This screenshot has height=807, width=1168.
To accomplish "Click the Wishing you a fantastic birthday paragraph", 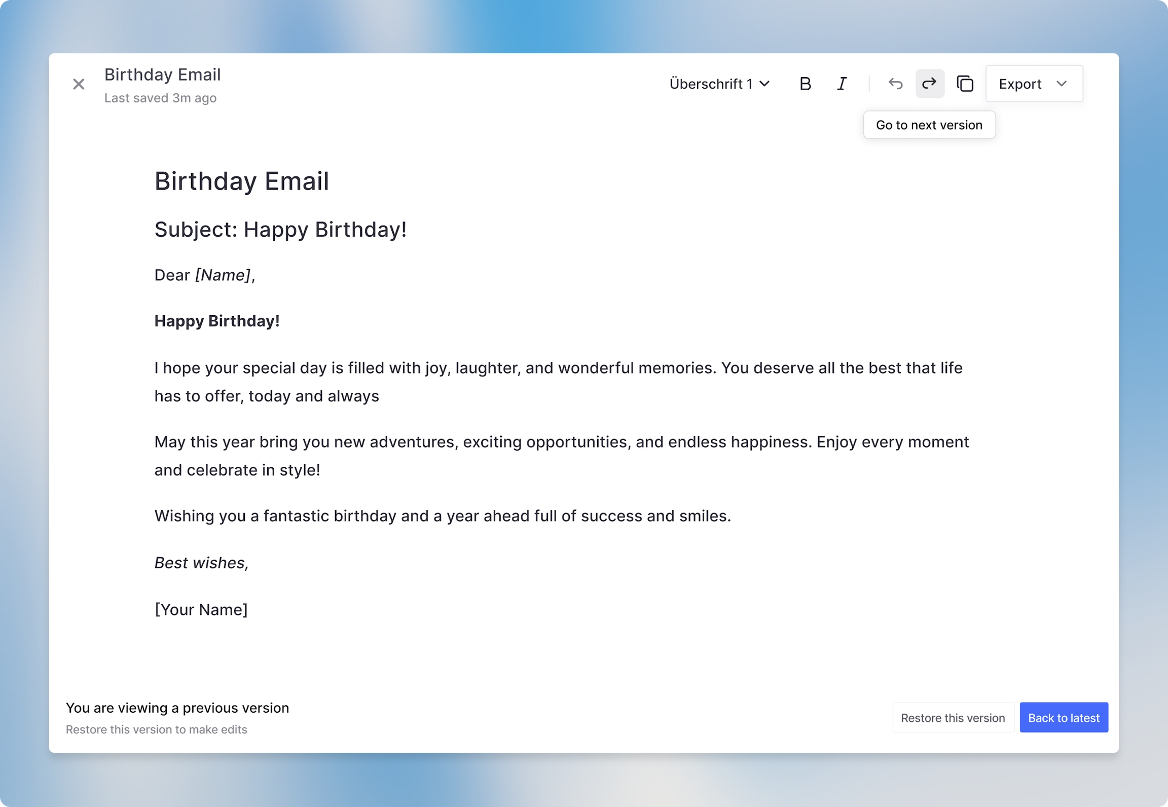I will click(443, 516).
